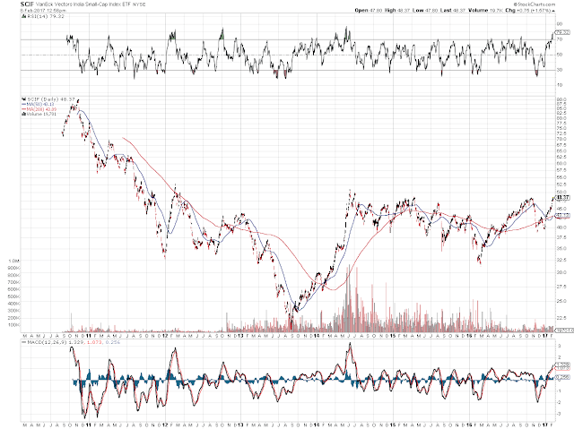Viewport: 574px width, 429px height.
Task: Click the Volume legend bars icon
Action: pos(24,114)
